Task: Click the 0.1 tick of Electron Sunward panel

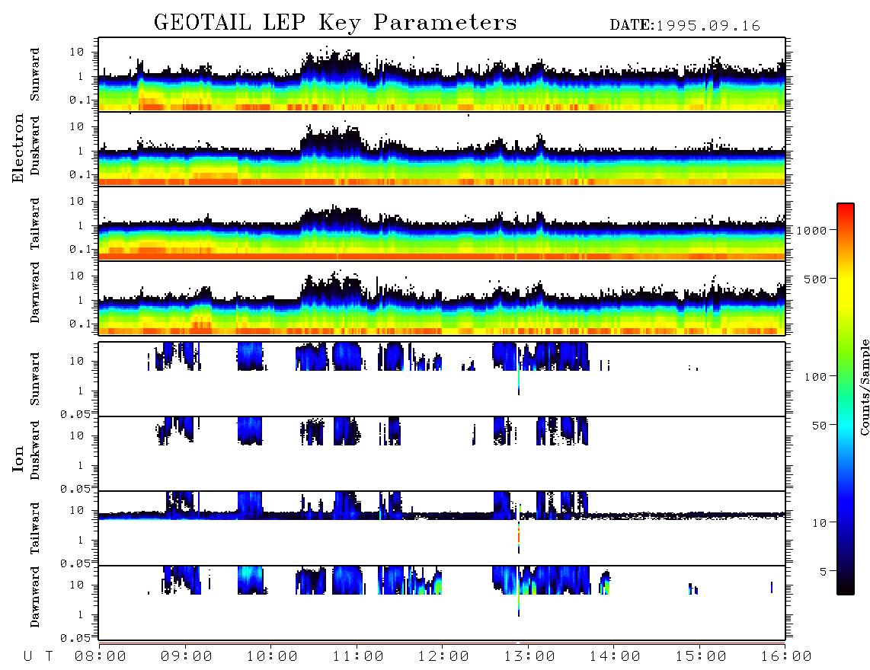Action: (x=80, y=100)
